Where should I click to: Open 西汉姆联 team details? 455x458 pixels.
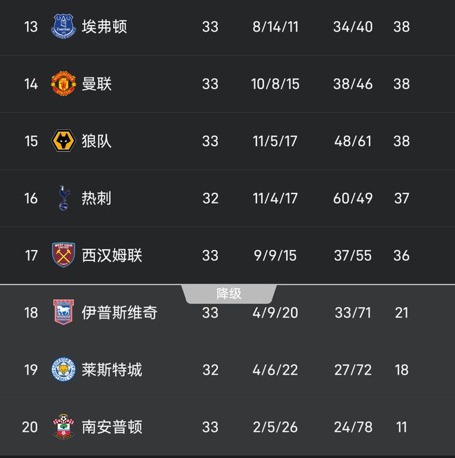[112, 256]
